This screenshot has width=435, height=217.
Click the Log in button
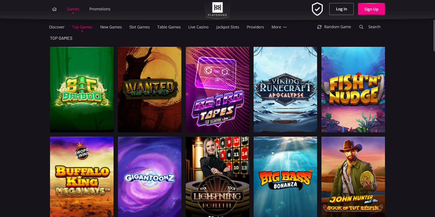pos(341,9)
